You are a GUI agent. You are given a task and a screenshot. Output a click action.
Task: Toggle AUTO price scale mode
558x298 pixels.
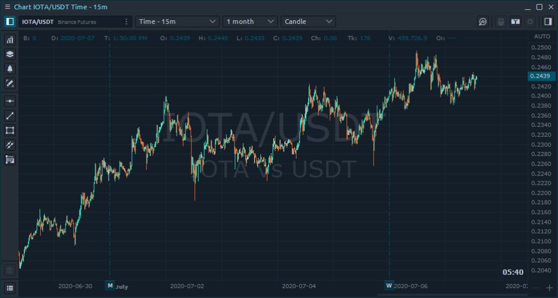point(542,37)
